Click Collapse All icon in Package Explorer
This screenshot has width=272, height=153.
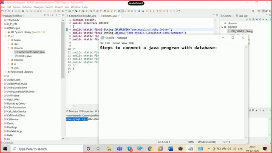[x=45, y=15]
